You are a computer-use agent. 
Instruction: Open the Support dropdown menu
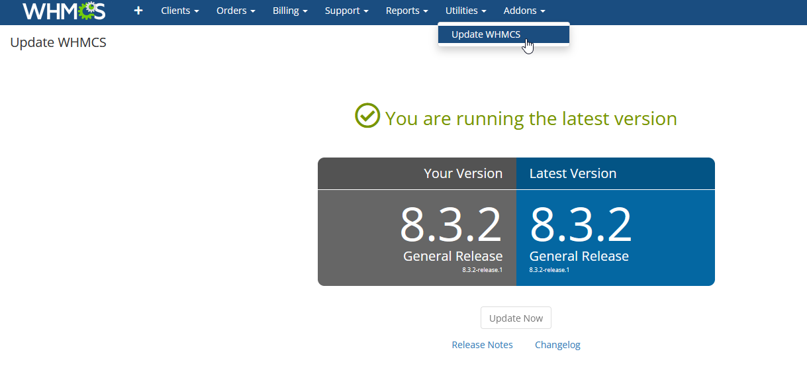[347, 11]
